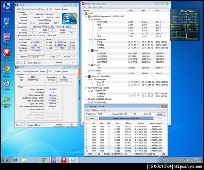Click the DRAM Frequency value 786.7 MHz

(x=52, y=90)
